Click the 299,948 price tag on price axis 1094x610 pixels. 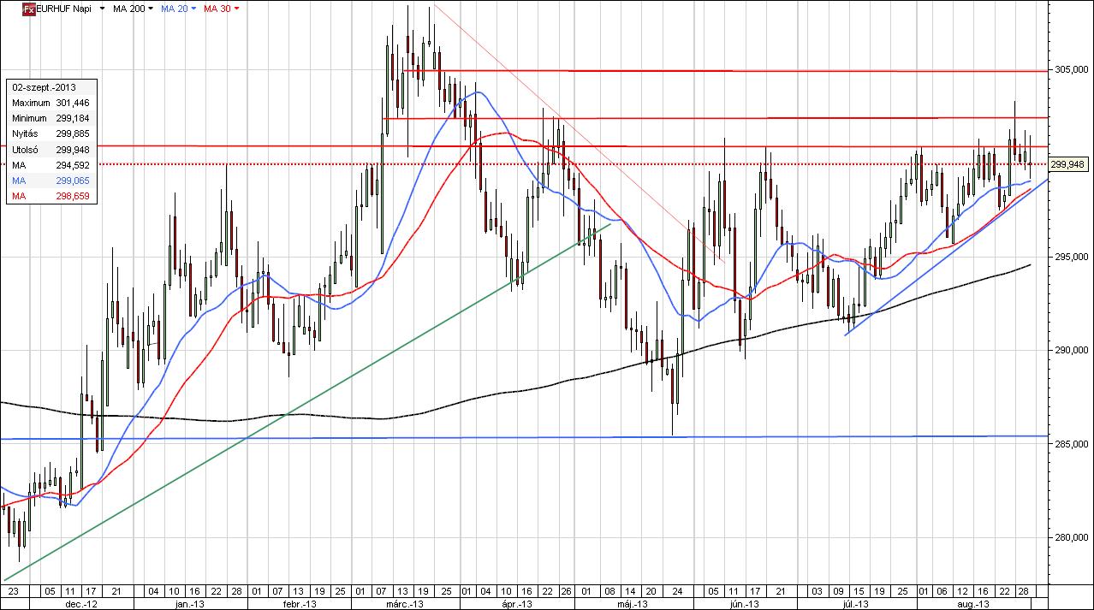1067,164
